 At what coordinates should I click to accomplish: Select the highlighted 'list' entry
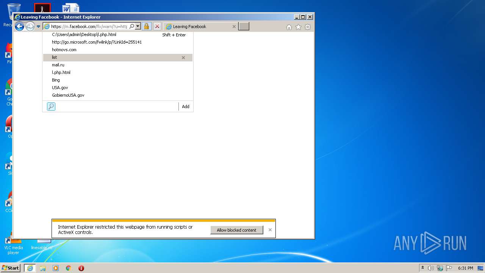pos(118,57)
